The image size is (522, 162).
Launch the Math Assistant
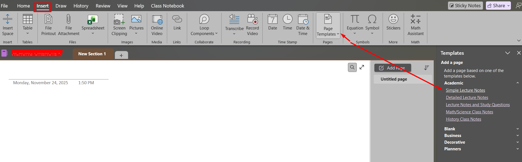click(x=415, y=19)
